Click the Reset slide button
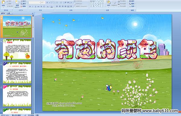This screenshot has height=116, width=181. pyautogui.click(x=24, y=4)
